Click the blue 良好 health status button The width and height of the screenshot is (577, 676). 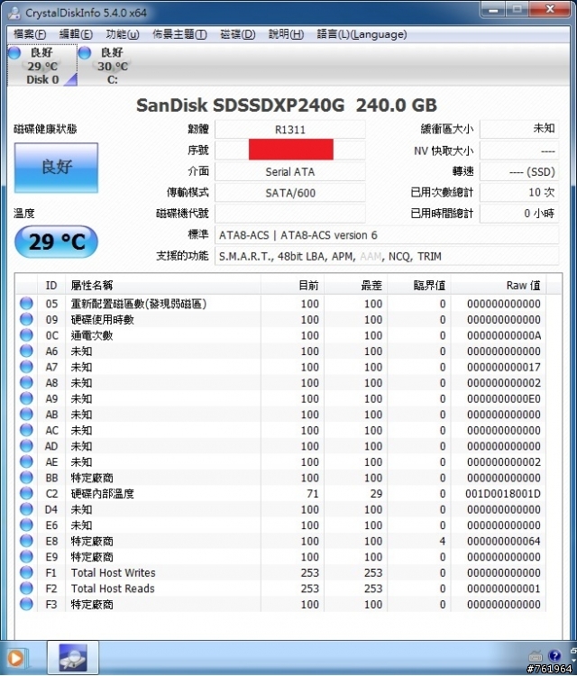tap(56, 168)
